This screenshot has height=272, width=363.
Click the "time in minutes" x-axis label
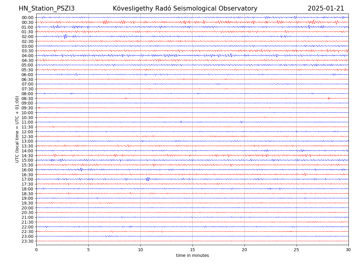click(192, 256)
